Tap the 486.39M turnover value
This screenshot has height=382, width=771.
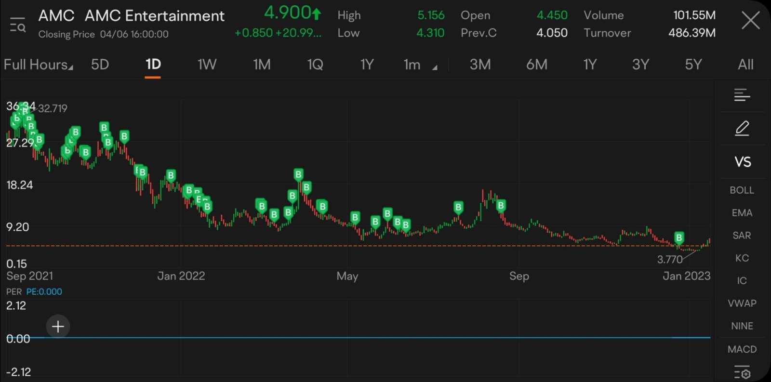pyautogui.click(x=692, y=33)
